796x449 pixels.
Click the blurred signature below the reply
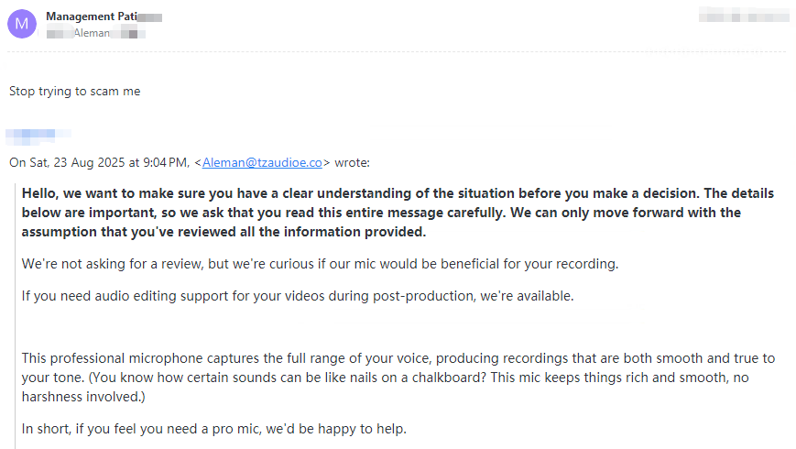coord(38,134)
